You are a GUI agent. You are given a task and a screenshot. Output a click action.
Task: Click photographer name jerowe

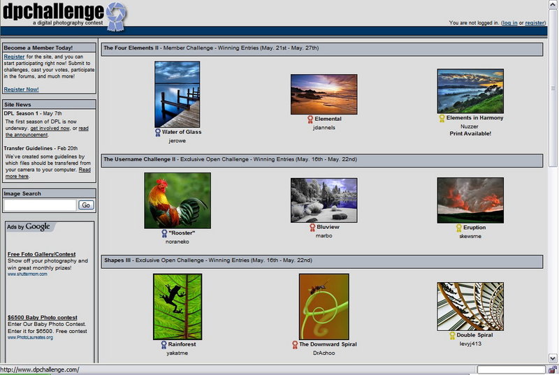[177, 141]
